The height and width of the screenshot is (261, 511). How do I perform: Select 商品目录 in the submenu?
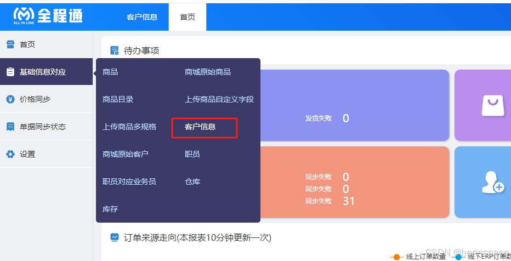coord(118,99)
